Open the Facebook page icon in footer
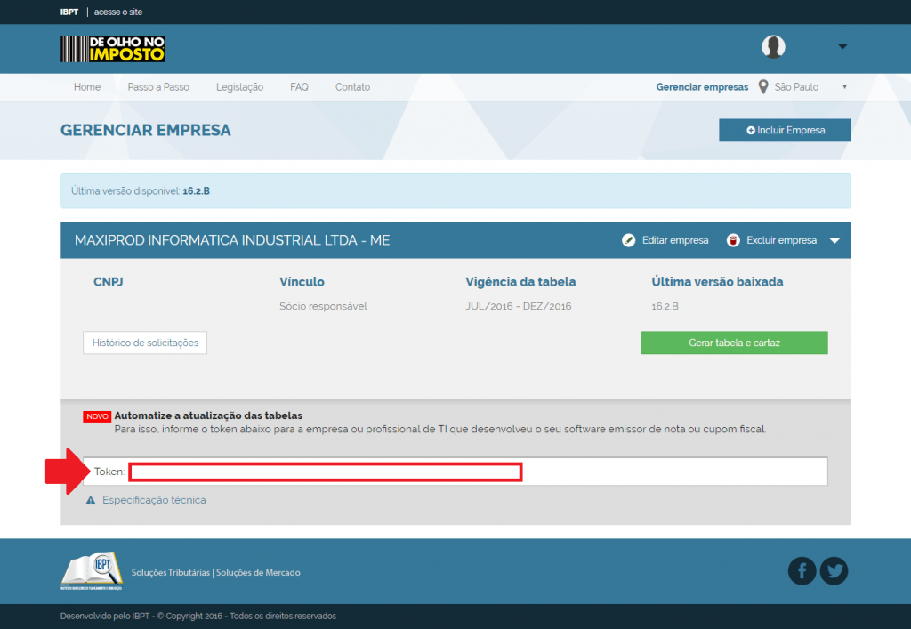Image resolution: width=911 pixels, height=629 pixels. pos(802,571)
